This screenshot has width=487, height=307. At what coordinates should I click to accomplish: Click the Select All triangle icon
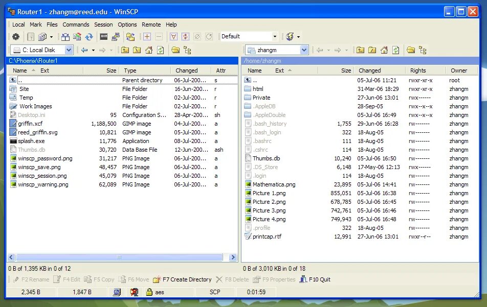(x=173, y=37)
